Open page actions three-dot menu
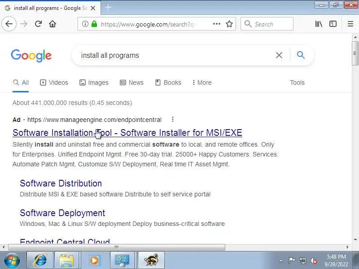Viewport: 359px width, 269px height. [216, 24]
